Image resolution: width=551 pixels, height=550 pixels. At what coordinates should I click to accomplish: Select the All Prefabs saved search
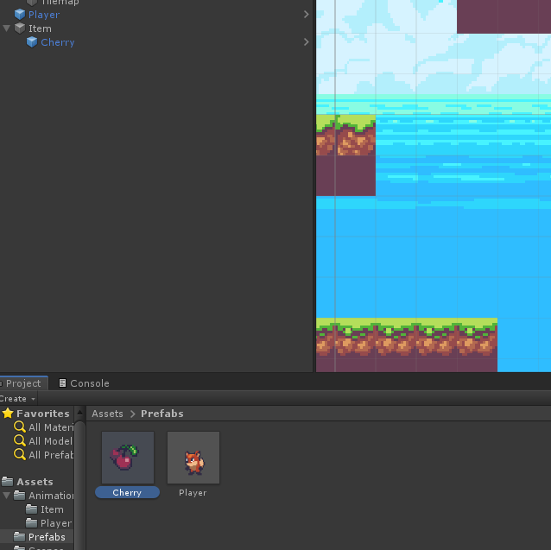tap(51, 455)
